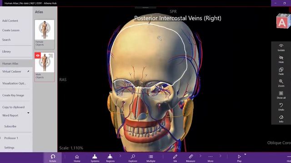
Task: Expand the Word Report dropdown arrow
Action: tap(28, 113)
